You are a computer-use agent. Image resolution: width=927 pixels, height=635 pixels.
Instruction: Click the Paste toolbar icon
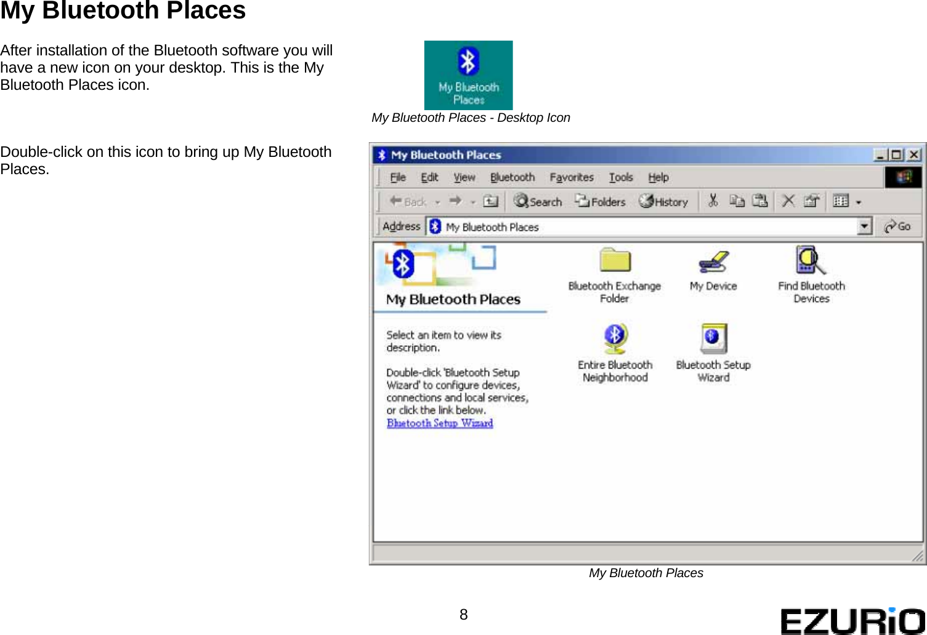[760, 201]
